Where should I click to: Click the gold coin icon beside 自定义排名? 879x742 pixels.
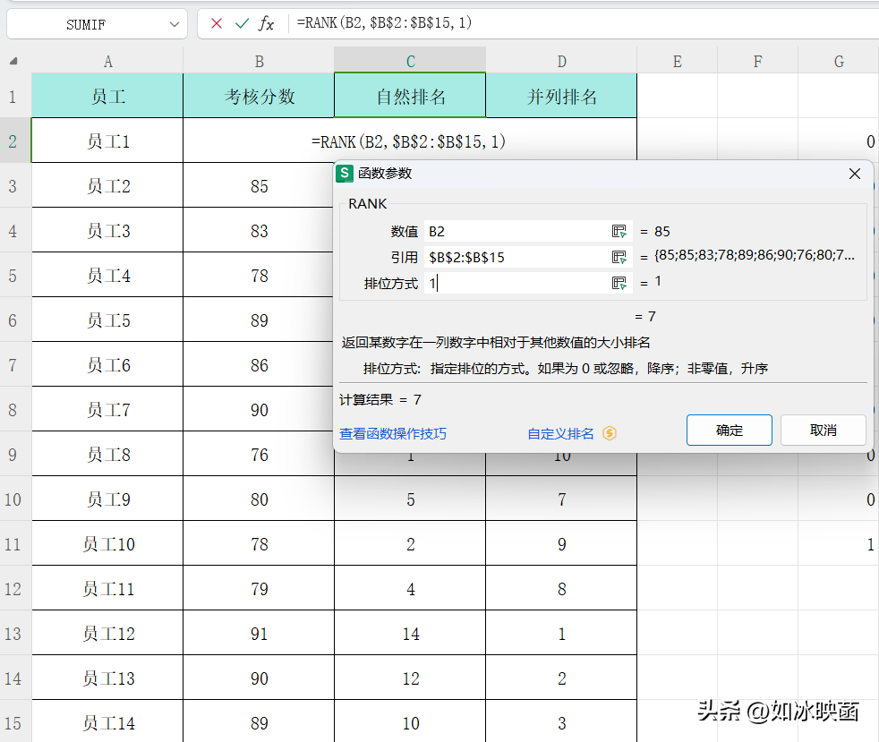[x=610, y=433]
